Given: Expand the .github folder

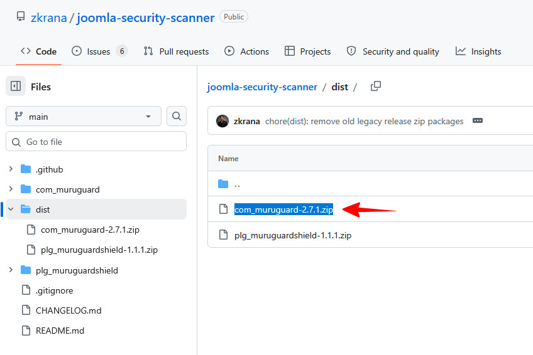Looking at the screenshot, I should (x=11, y=169).
